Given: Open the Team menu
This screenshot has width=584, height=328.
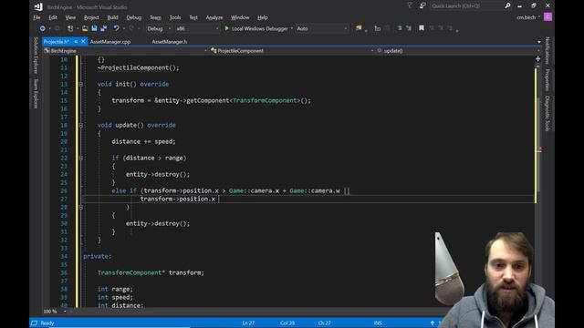Looking at the screenshot, I should click(155, 17).
